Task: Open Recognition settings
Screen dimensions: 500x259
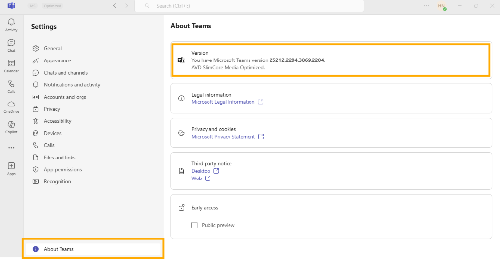Action: pyautogui.click(x=93, y=181)
